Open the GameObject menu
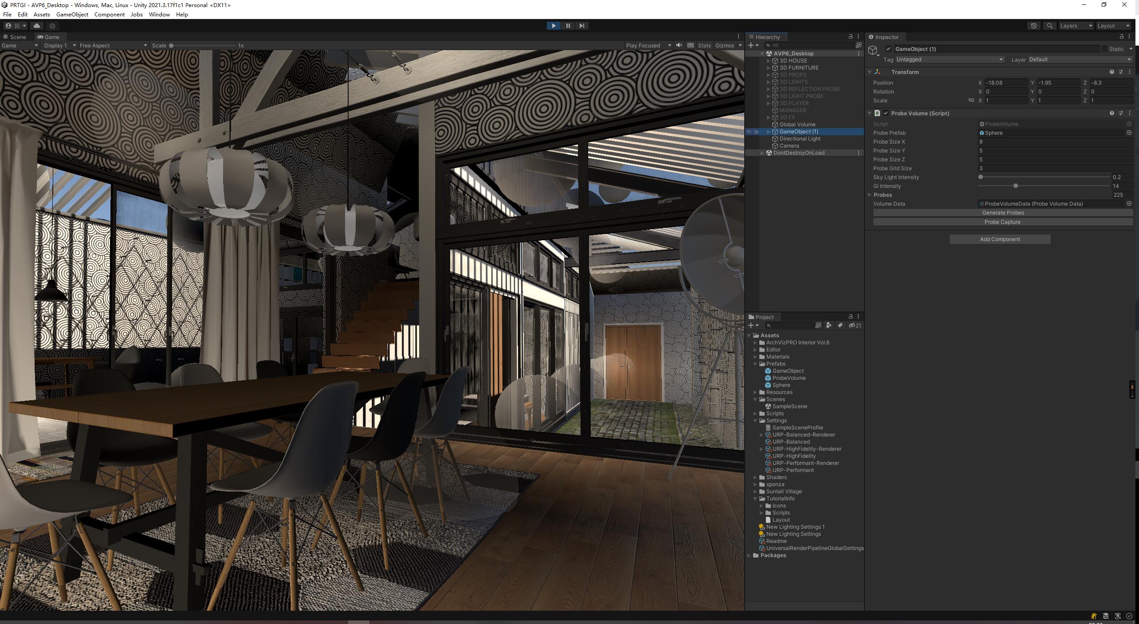1139x624 pixels. [x=72, y=14]
